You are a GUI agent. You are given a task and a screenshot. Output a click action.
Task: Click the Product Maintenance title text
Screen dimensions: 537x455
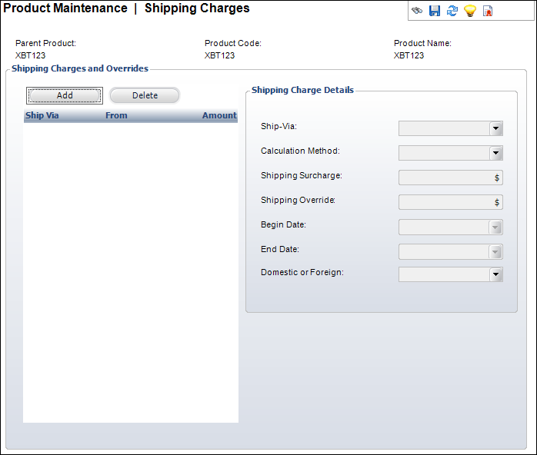coord(65,8)
